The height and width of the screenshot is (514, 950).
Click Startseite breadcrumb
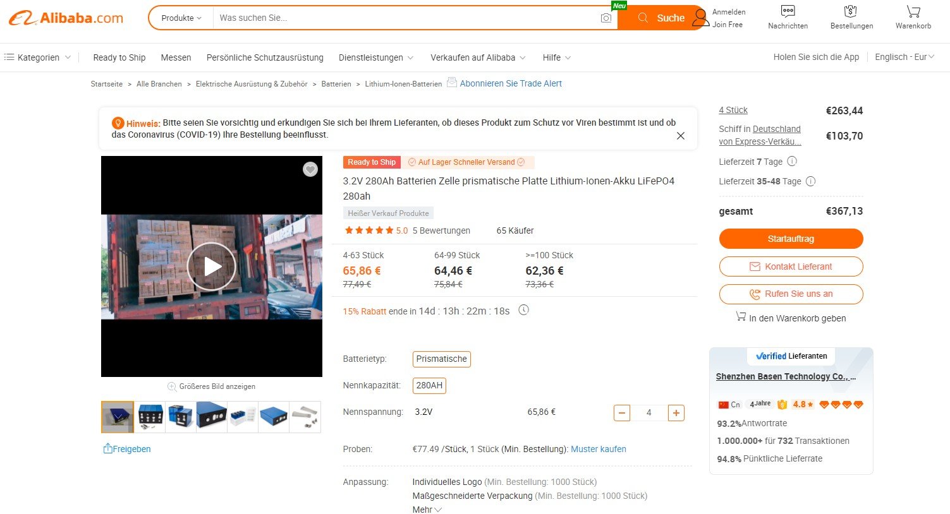click(107, 84)
